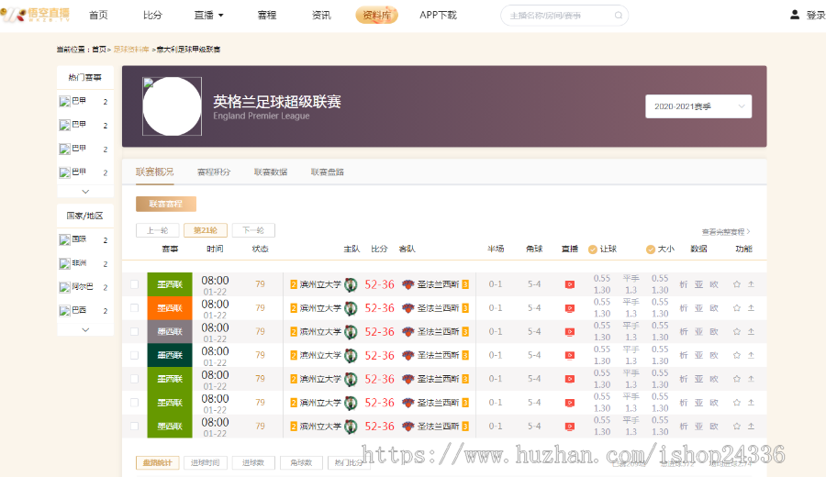Image resolution: width=826 pixels, height=477 pixels.
Task: Open live stream icon in orange-badge match row
Action: (569, 308)
